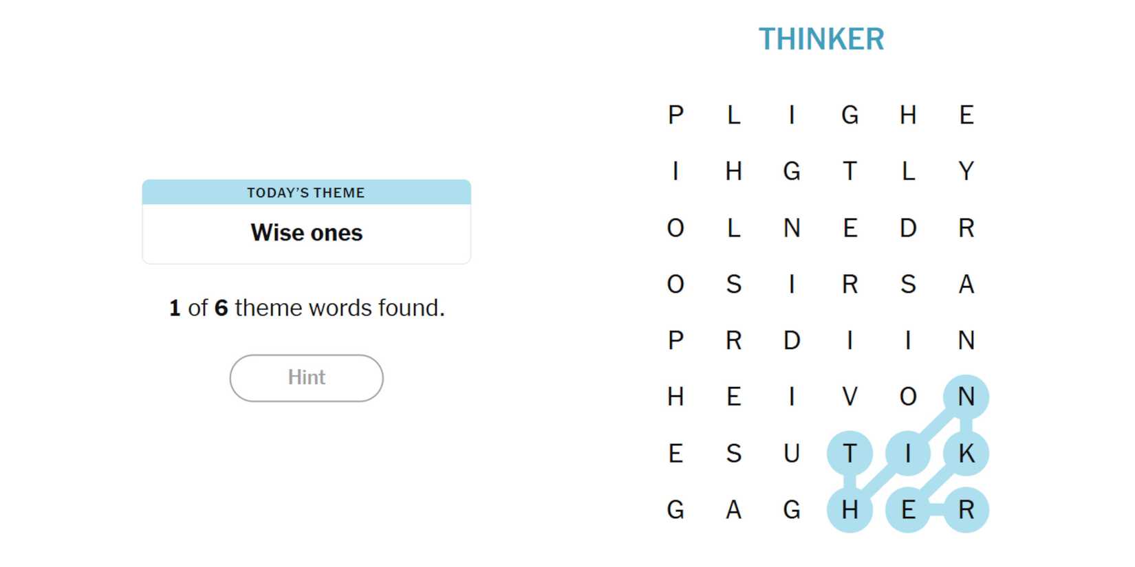Select the letter Y in the grid

tap(966, 170)
